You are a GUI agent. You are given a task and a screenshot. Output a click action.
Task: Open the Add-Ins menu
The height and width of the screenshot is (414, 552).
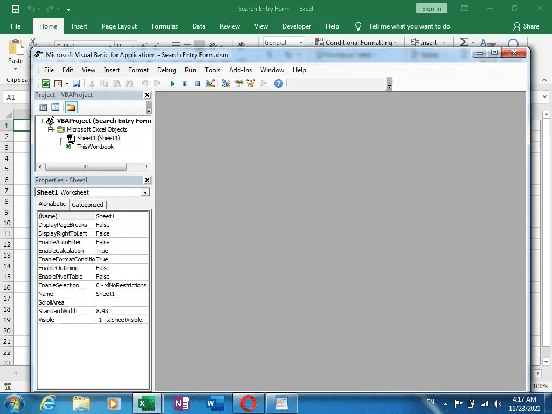pos(240,70)
